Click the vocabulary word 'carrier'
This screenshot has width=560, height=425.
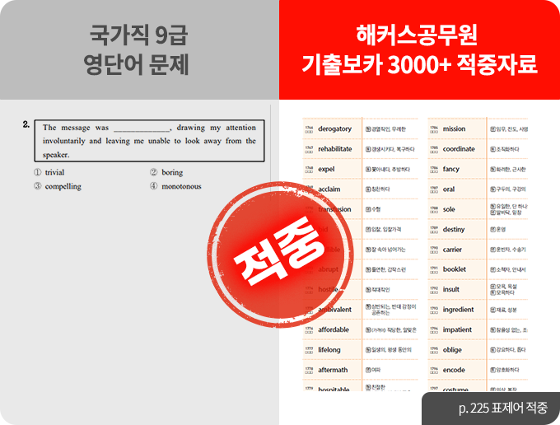452,250
